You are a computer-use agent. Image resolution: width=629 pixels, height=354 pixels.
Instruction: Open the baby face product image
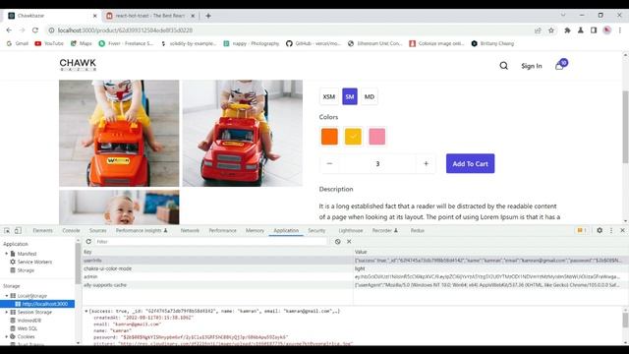(x=119, y=207)
